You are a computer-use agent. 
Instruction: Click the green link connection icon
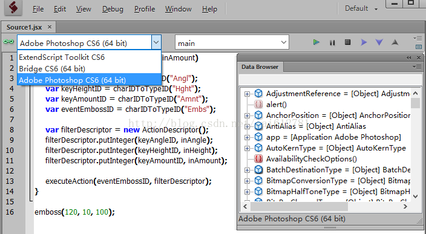(8, 42)
